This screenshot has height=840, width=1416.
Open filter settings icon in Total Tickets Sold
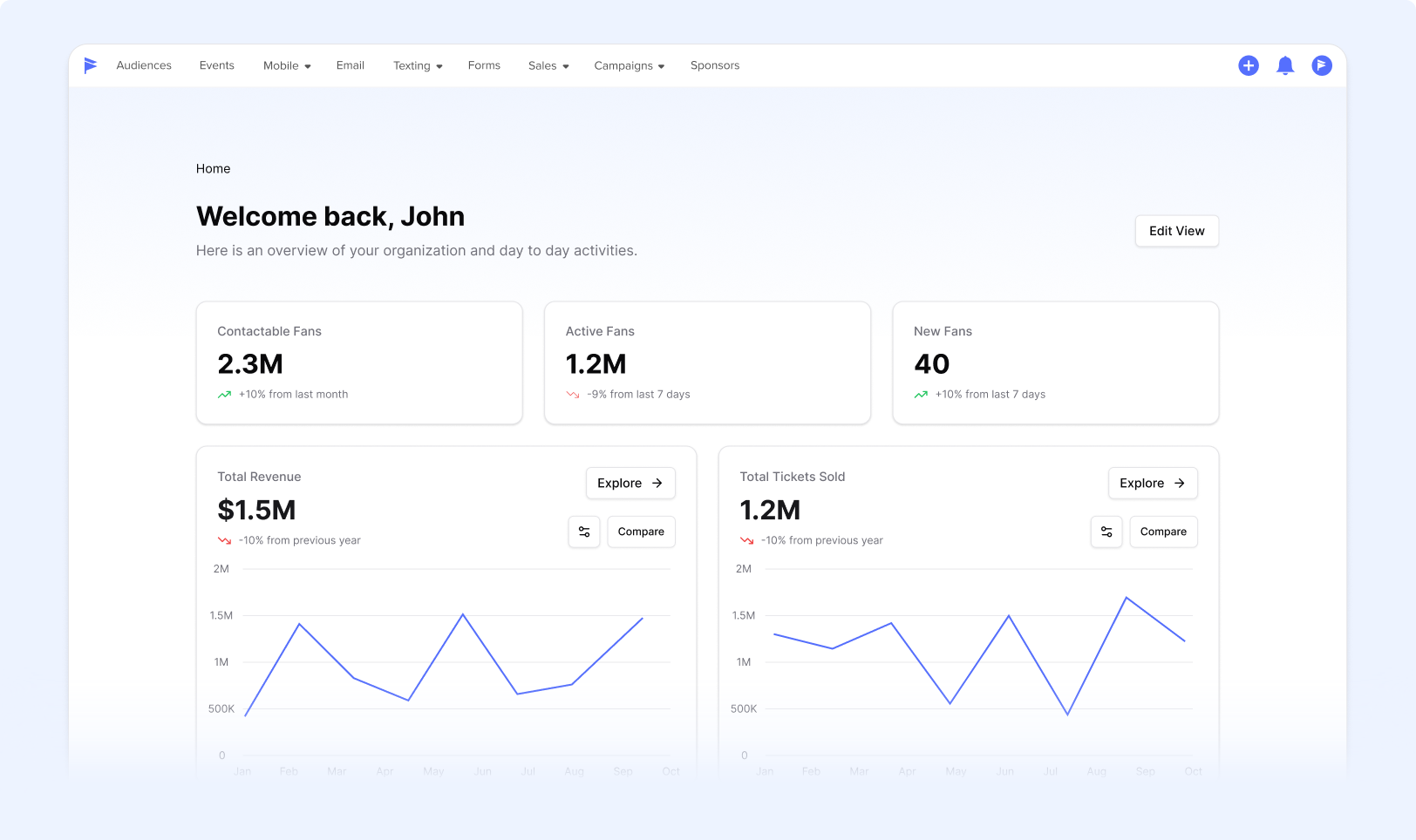(1106, 532)
